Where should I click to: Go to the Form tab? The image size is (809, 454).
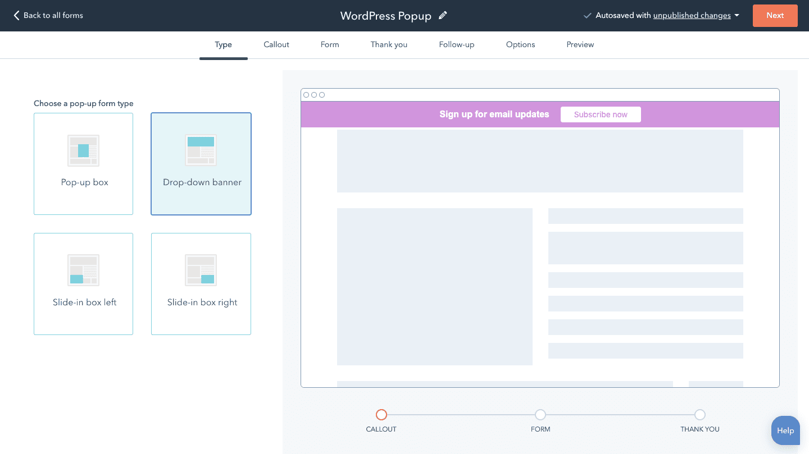click(x=330, y=45)
